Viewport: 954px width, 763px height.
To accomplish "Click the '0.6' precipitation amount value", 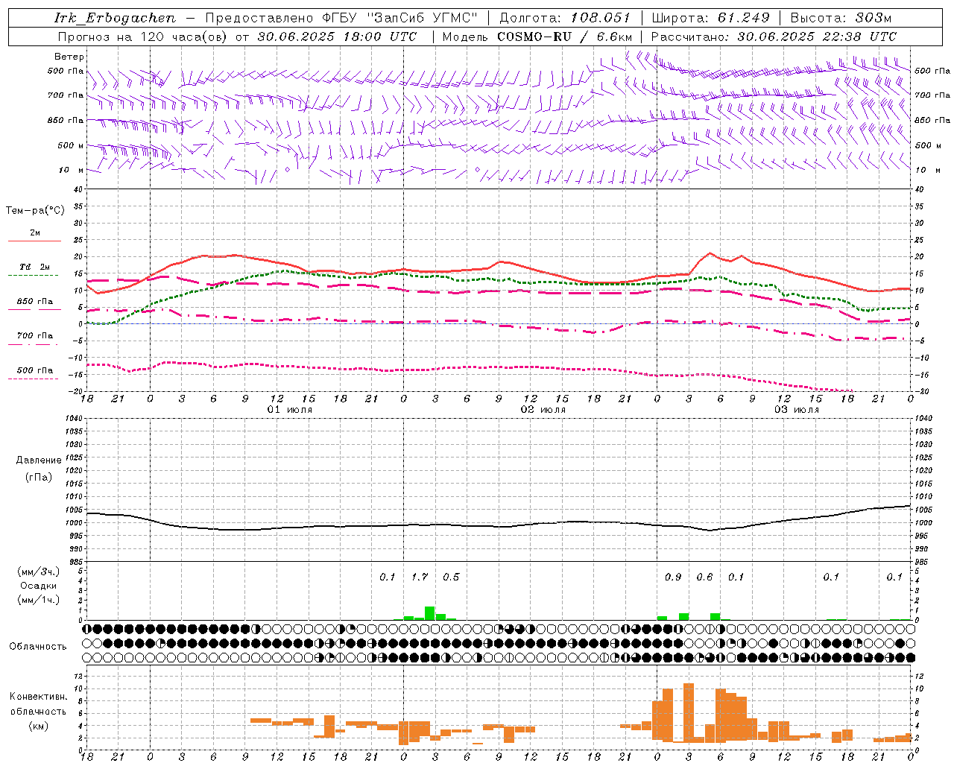I will tap(704, 577).
